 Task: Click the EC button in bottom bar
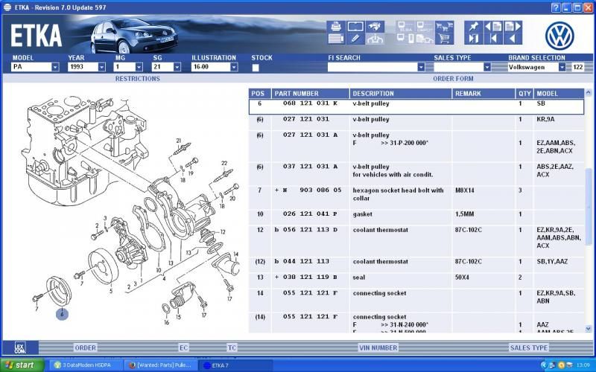[x=183, y=347]
